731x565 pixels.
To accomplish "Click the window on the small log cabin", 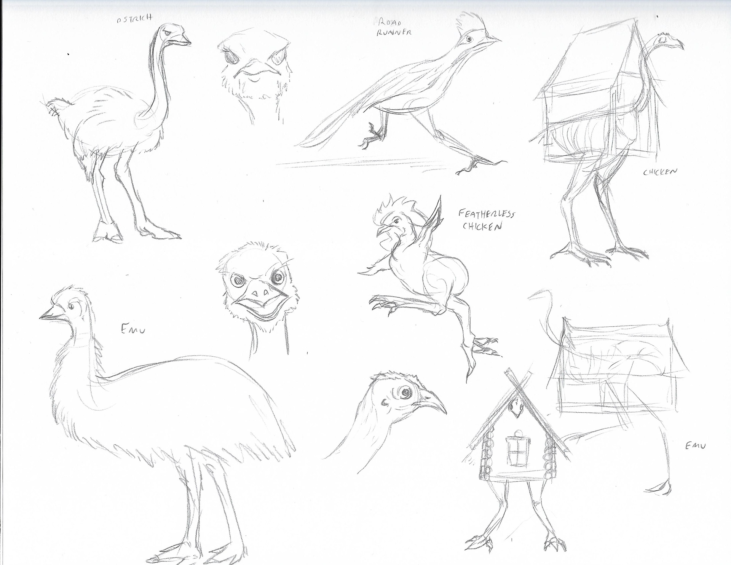I will [x=517, y=451].
